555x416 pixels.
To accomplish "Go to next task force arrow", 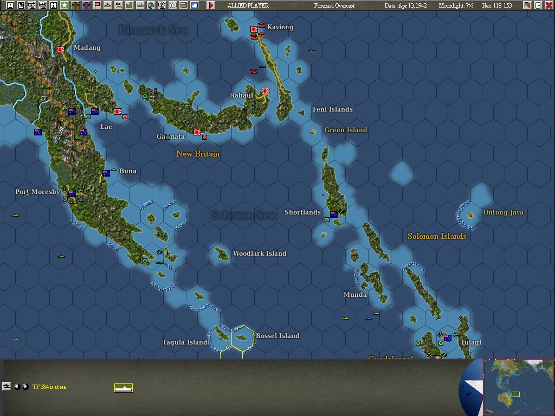I will click(x=25, y=387).
